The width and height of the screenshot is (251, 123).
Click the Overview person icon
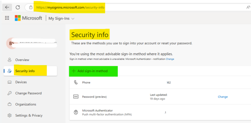(10, 60)
